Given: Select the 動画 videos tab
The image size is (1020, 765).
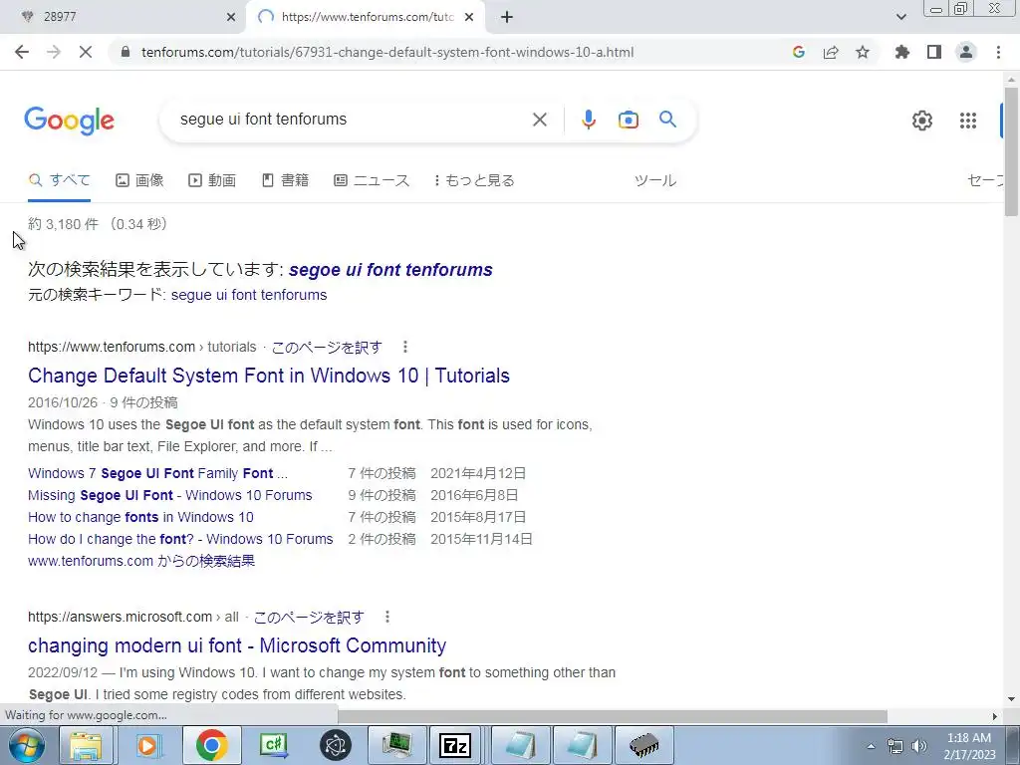Looking at the screenshot, I should 212,180.
